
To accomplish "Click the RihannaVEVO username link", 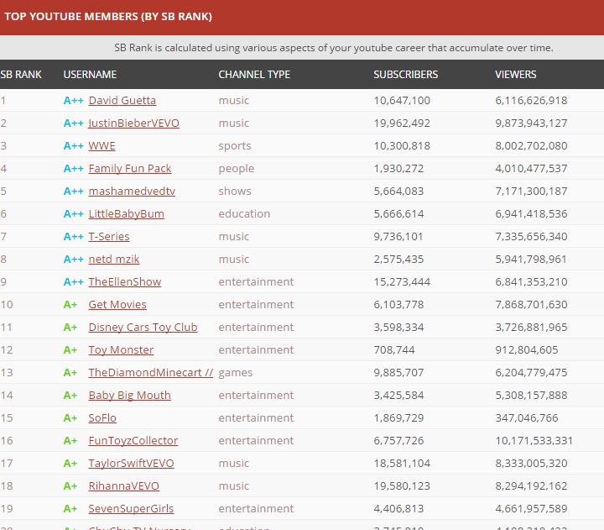I will pos(123,485).
